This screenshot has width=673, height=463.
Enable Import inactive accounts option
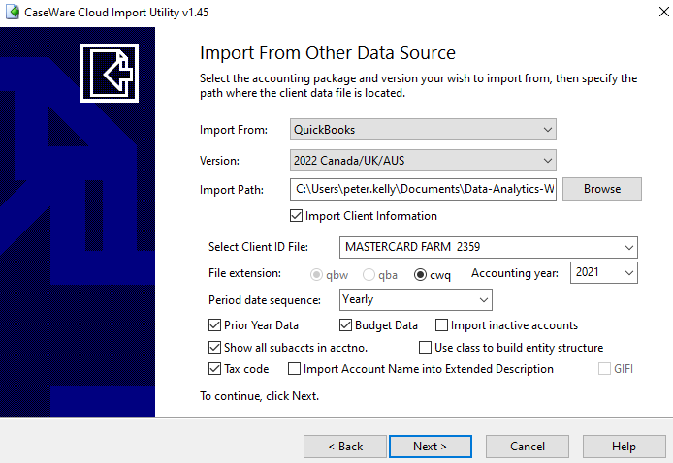click(442, 325)
